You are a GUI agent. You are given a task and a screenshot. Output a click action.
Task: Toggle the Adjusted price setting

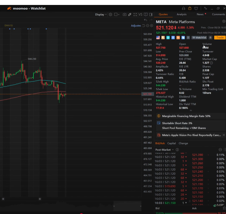(x=136, y=26)
